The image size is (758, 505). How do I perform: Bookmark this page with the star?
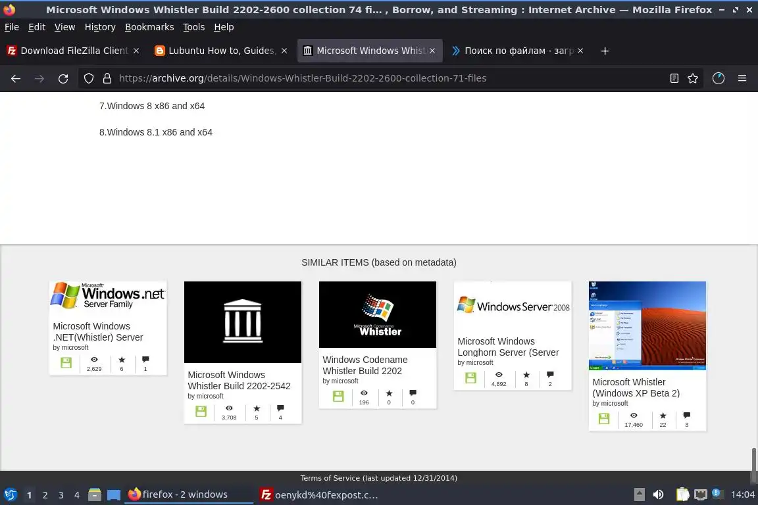693,78
